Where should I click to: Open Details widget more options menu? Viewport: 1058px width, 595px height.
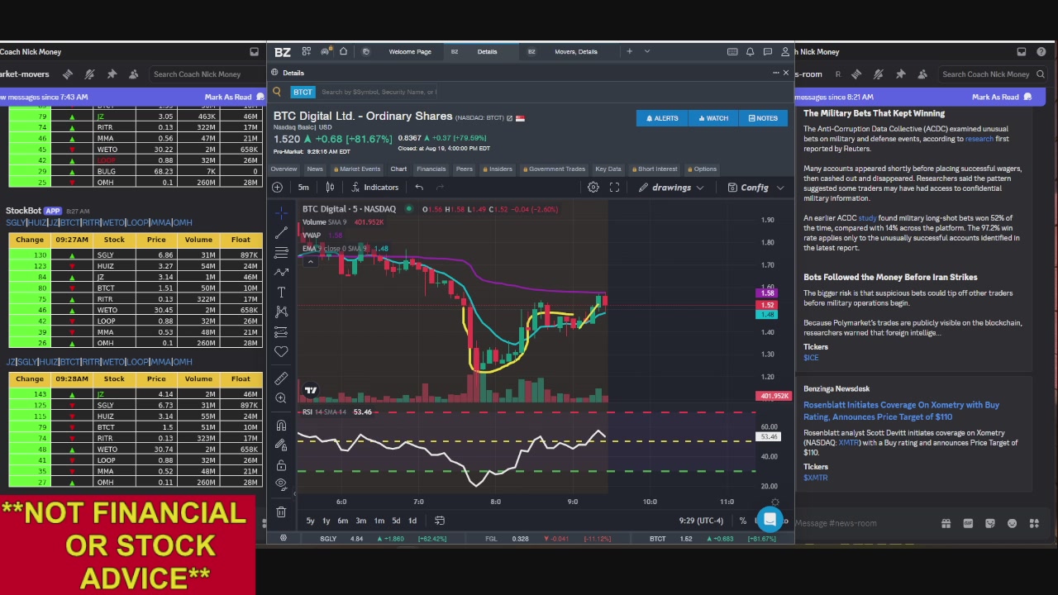775,73
